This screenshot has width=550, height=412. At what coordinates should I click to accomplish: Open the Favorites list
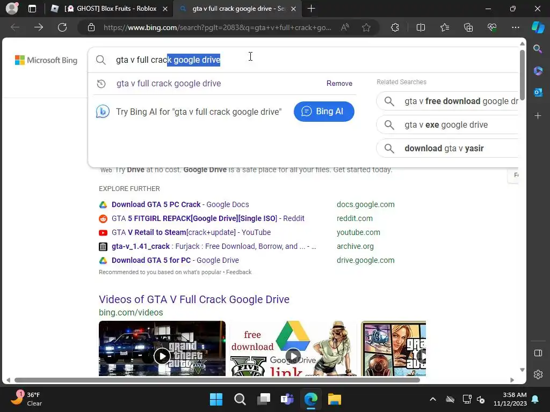point(445,27)
